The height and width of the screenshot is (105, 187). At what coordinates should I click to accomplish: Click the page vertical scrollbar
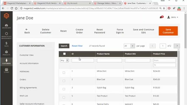click(186, 31)
